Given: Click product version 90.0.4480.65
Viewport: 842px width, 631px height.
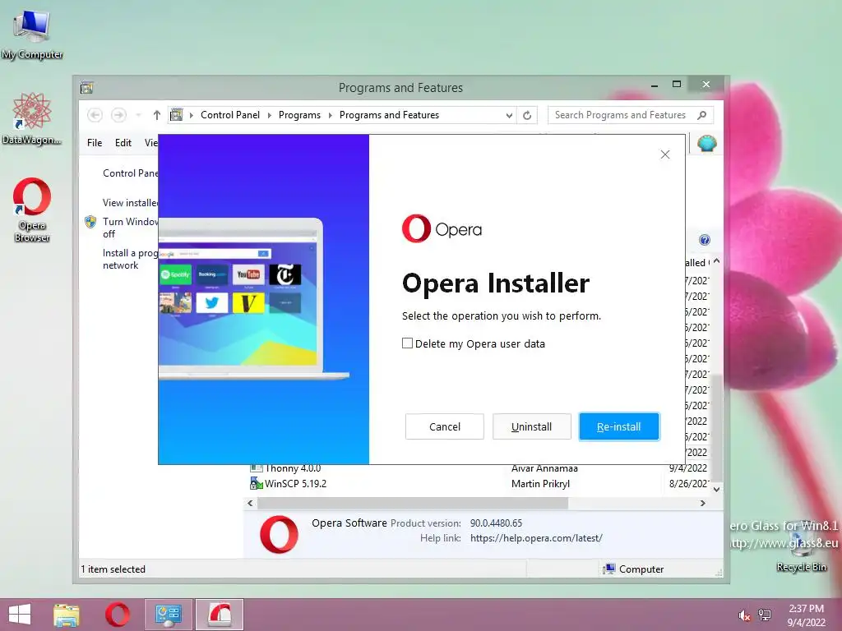Looking at the screenshot, I should point(496,523).
